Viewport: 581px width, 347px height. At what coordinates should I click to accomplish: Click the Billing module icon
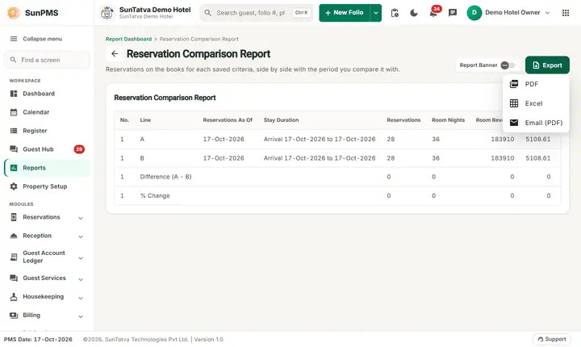point(14,315)
